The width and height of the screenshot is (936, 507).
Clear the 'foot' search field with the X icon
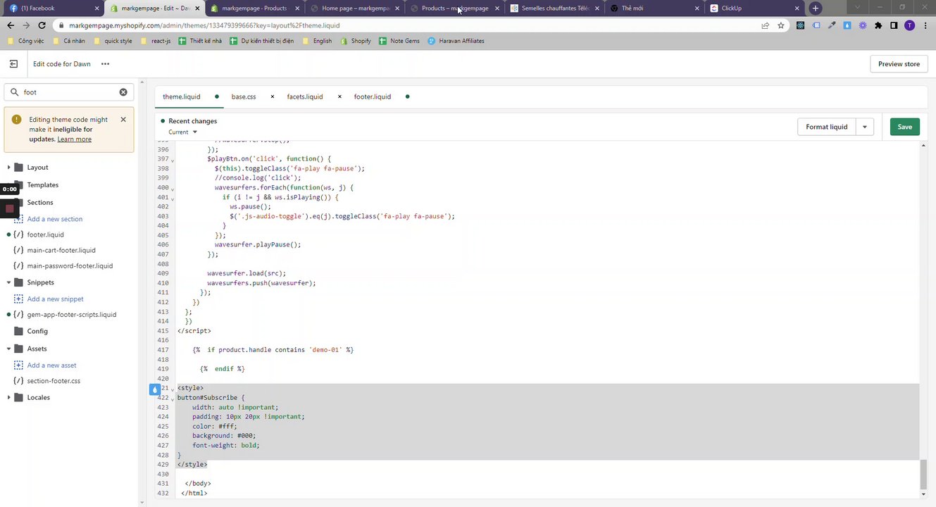[123, 92]
